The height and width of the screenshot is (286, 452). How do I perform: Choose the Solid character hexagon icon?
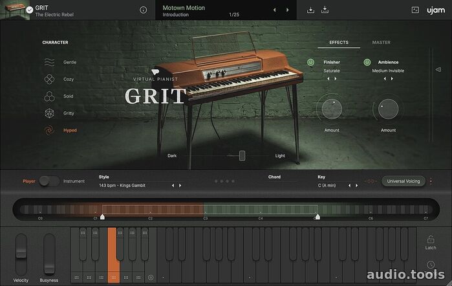[49, 96]
